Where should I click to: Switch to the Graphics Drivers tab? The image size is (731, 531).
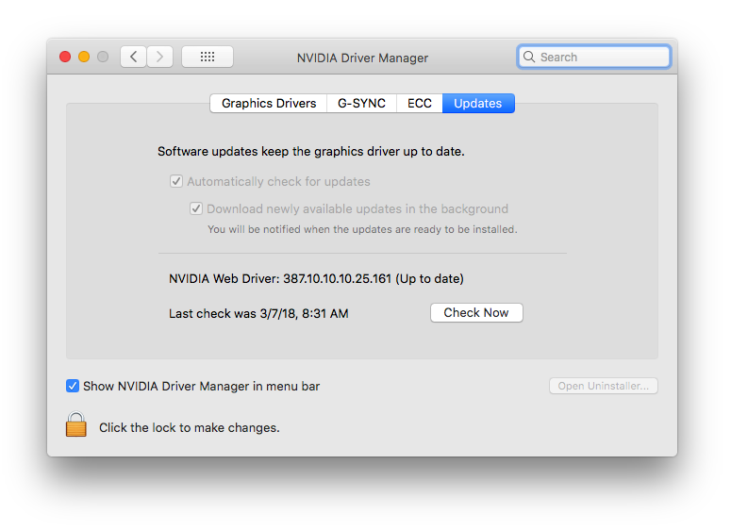[x=269, y=103]
